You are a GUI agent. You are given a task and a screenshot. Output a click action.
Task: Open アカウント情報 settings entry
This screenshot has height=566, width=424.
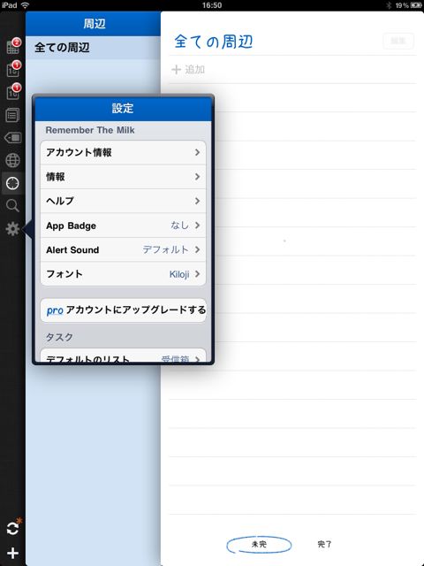[123, 152]
